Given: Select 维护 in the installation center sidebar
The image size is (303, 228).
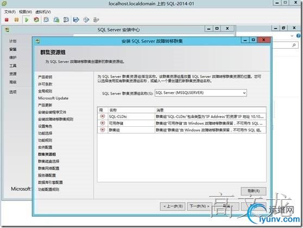Looking at the screenshot, I should pos(12,57).
